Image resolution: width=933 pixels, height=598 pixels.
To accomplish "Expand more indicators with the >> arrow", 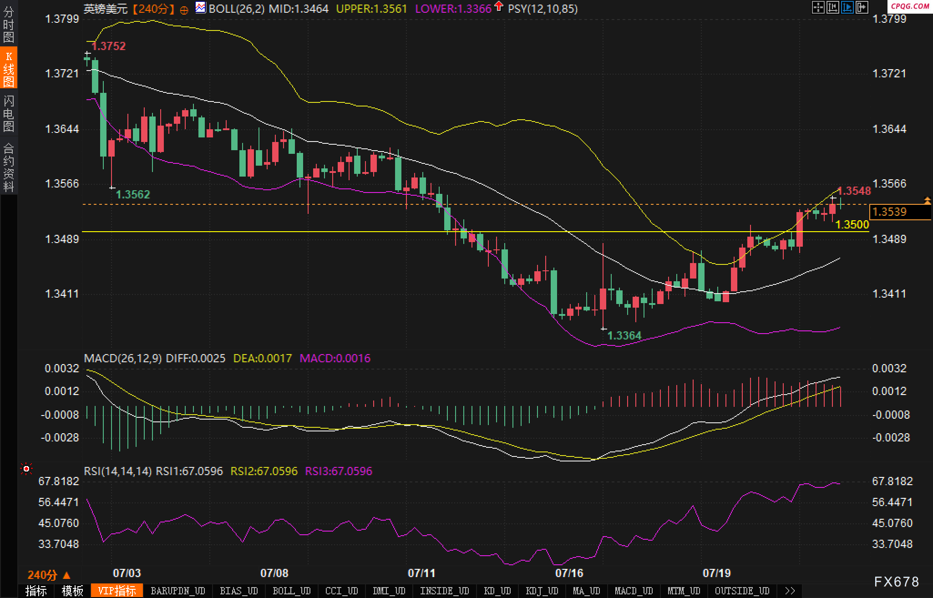I will [x=790, y=591].
